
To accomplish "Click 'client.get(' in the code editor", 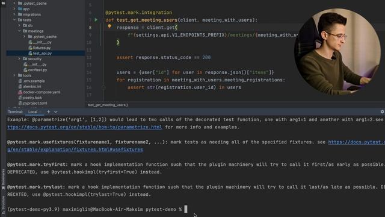I will [162, 28].
